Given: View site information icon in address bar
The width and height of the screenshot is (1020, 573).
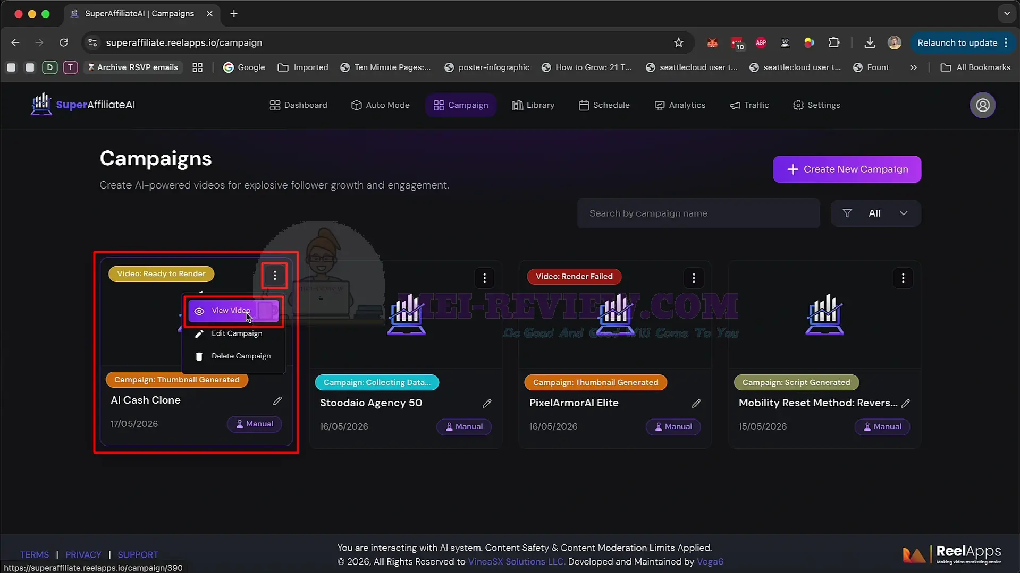Looking at the screenshot, I should point(92,42).
